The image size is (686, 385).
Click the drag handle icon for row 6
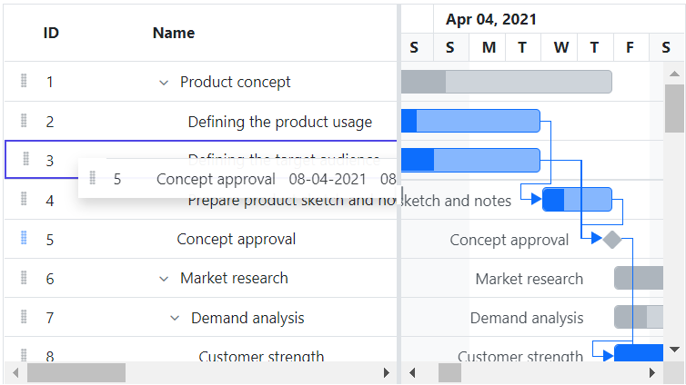coord(24,278)
